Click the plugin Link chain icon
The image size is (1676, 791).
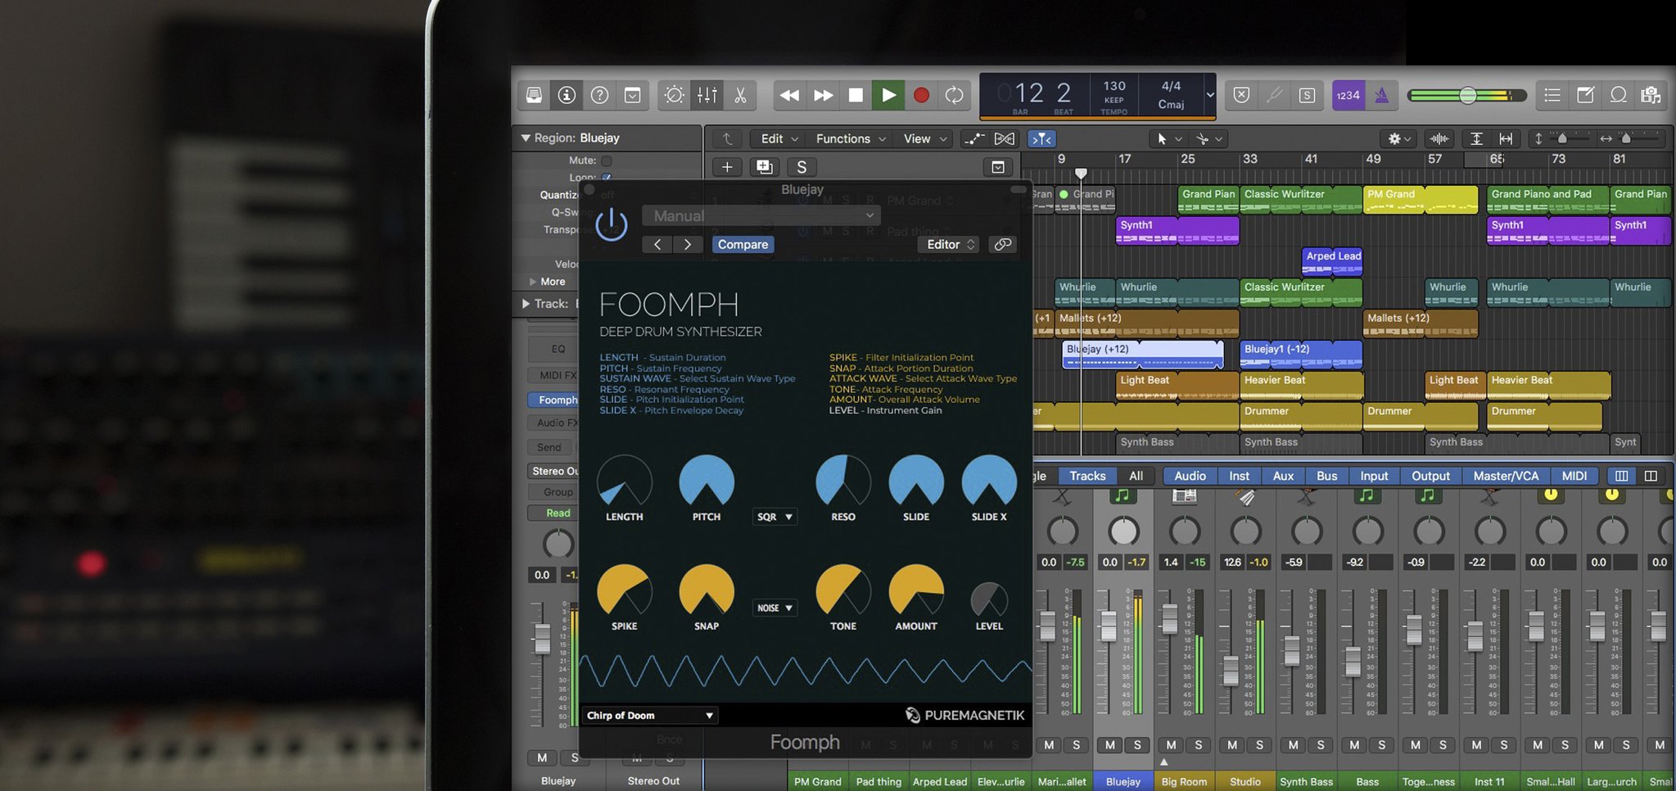1002,244
